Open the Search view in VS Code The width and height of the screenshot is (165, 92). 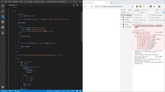tap(3, 11)
